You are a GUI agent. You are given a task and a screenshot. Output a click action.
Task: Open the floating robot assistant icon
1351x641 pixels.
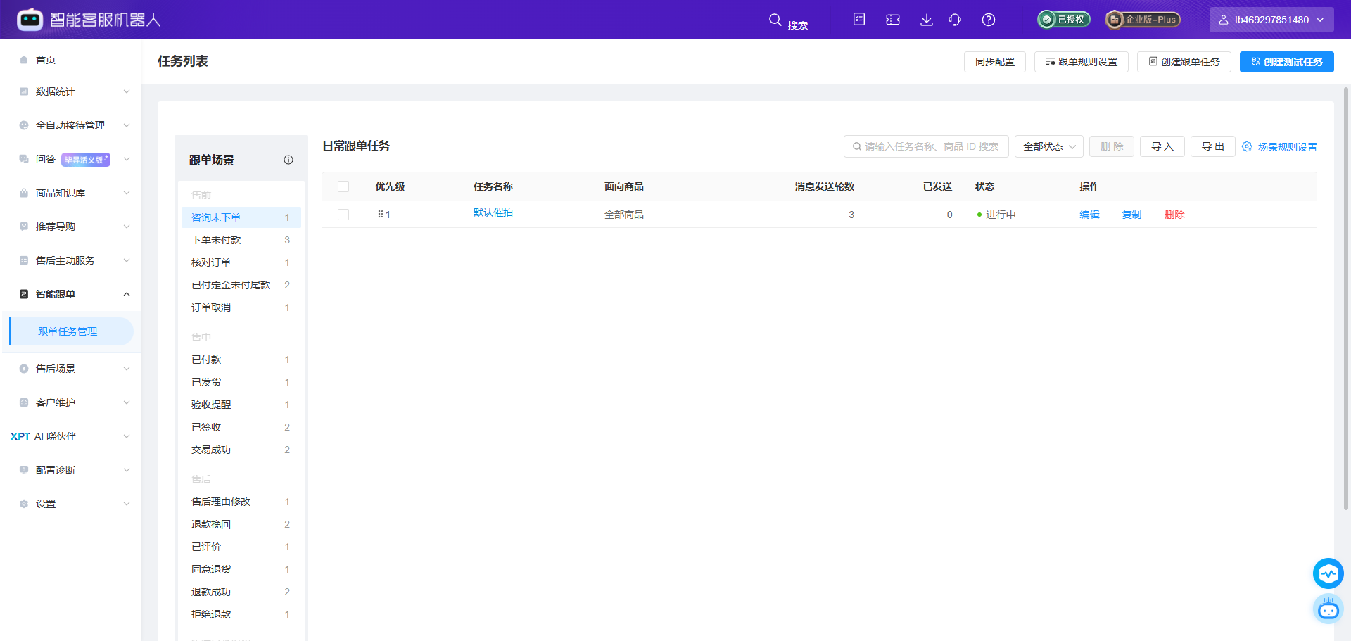1328,609
